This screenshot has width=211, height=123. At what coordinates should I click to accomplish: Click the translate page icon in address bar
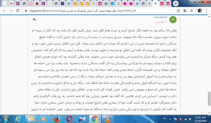[x=185, y=11]
